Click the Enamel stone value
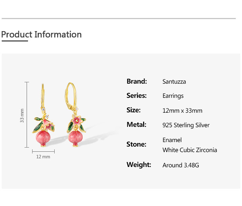Viewport: 242px width, 206px height. click(x=172, y=140)
